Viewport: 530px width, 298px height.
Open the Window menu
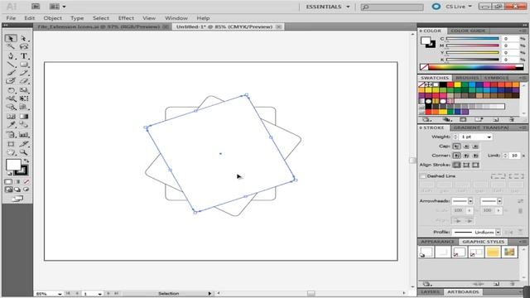(176, 18)
